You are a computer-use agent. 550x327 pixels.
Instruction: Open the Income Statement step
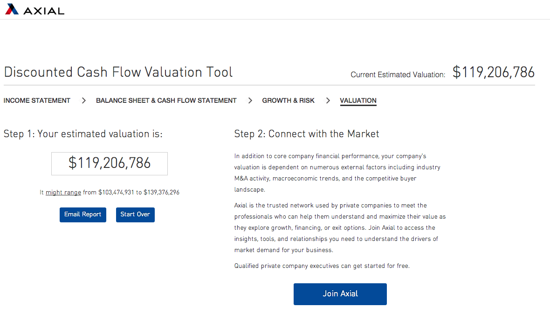pyautogui.click(x=37, y=100)
